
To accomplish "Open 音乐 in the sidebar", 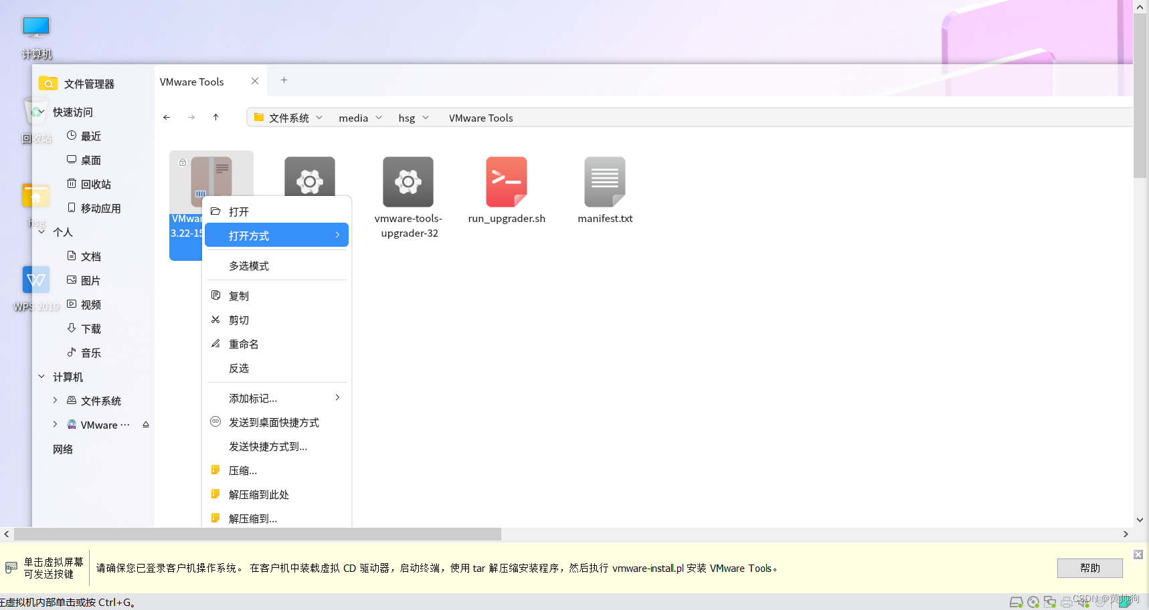I will (x=84, y=352).
